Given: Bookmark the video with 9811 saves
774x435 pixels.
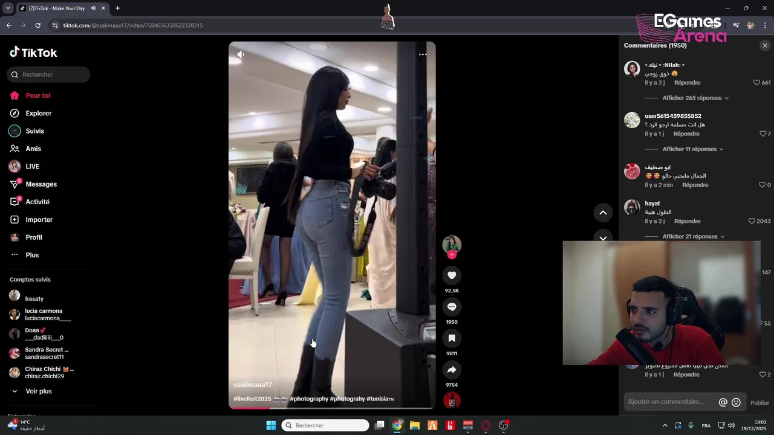Looking at the screenshot, I should coord(452,338).
